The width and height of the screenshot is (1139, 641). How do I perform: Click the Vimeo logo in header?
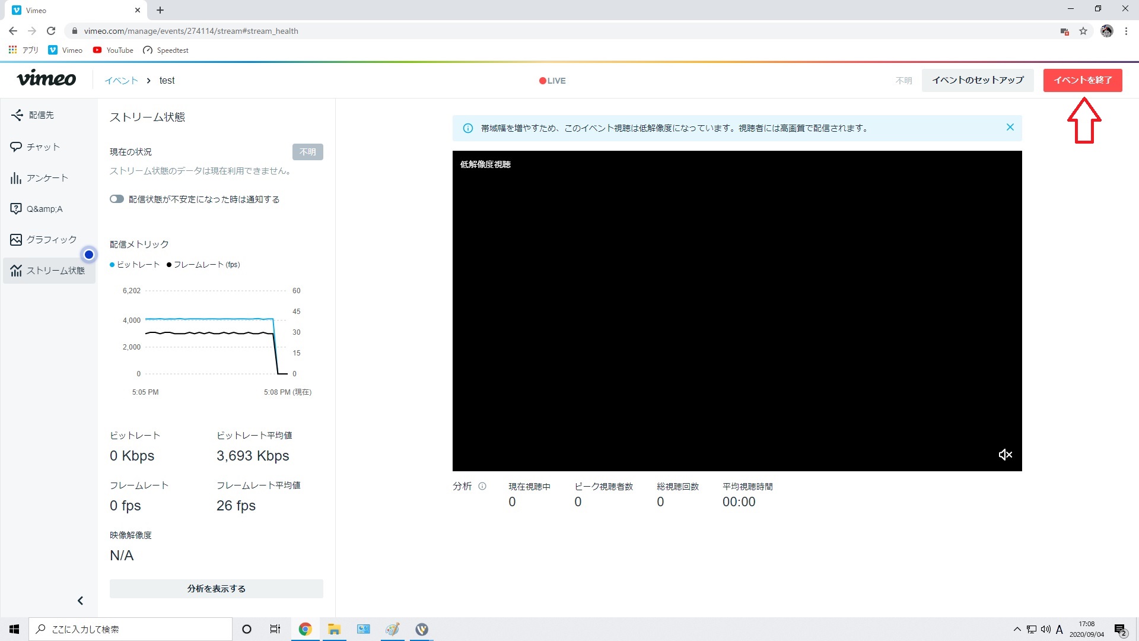click(x=46, y=79)
